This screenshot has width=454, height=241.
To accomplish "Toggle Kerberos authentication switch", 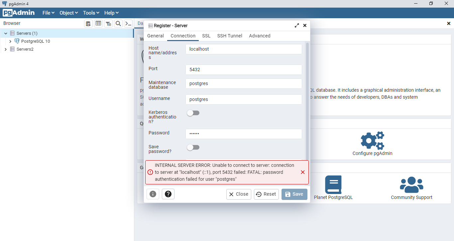I will 193,113.
